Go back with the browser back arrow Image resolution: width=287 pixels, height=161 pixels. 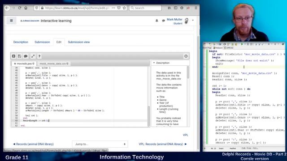click(x=7, y=8)
